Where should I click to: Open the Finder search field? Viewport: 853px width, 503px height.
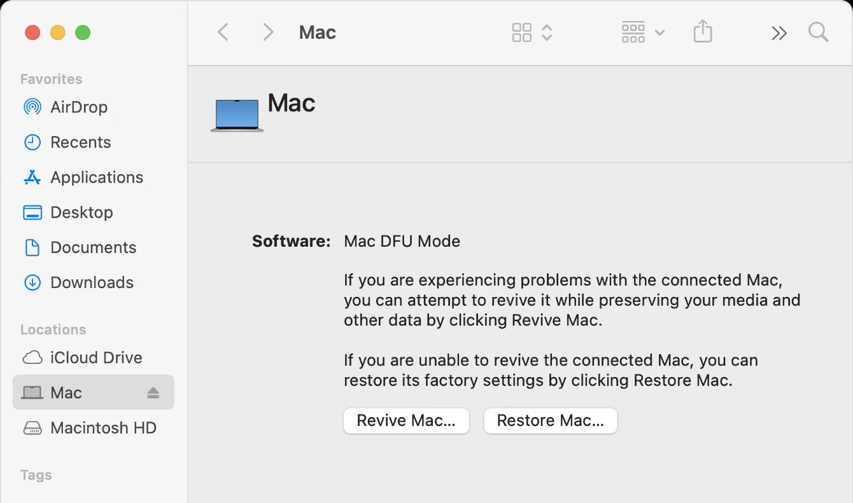[x=818, y=32]
